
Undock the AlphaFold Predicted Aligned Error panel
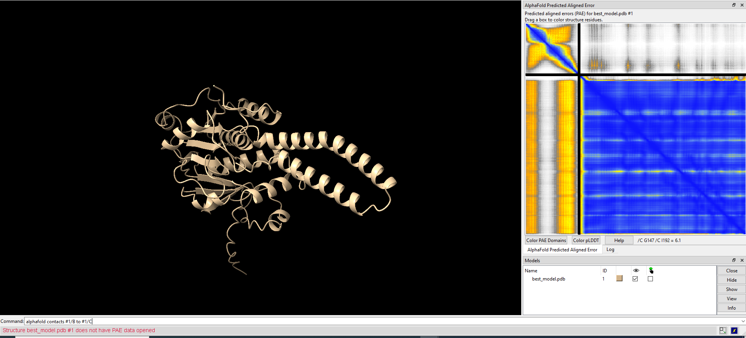tap(734, 5)
